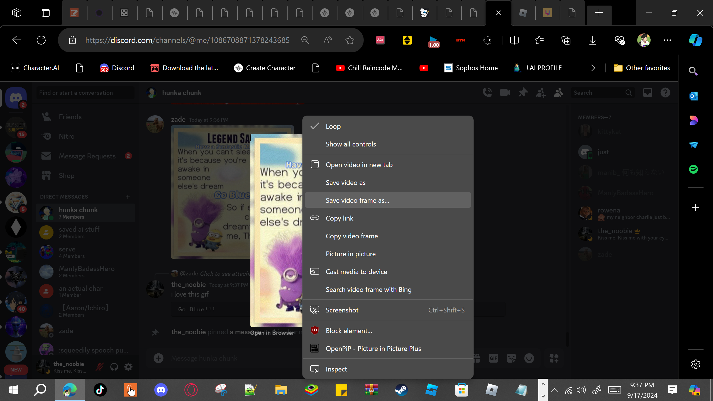Show hidden system tray icons
713x401 pixels.
click(x=555, y=390)
